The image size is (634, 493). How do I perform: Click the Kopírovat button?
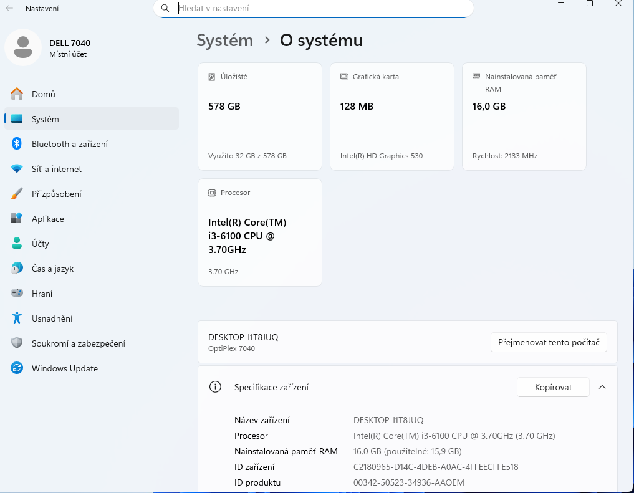pyautogui.click(x=552, y=386)
